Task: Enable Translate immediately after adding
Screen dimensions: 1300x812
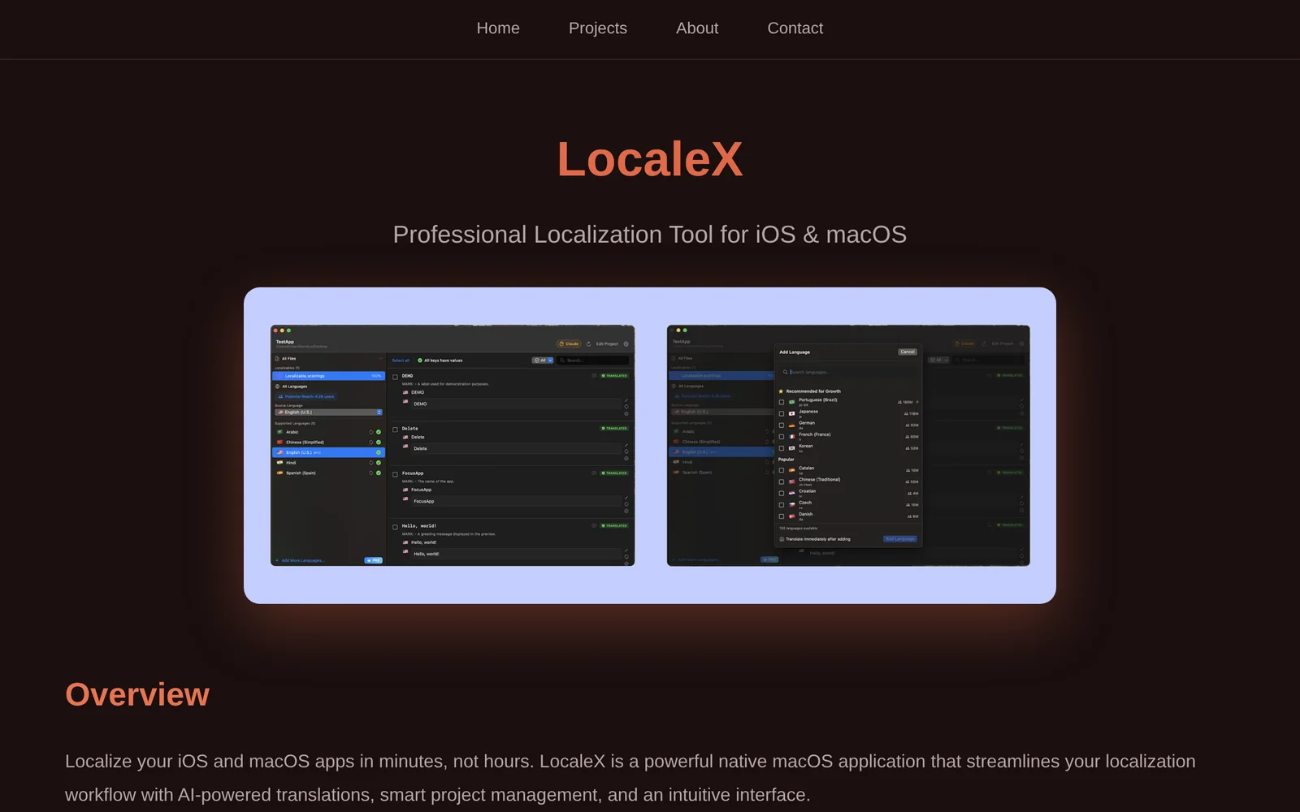Action: [782, 539]
